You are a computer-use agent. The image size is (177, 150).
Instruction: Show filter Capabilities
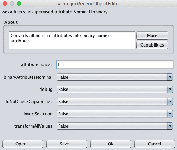152,45
